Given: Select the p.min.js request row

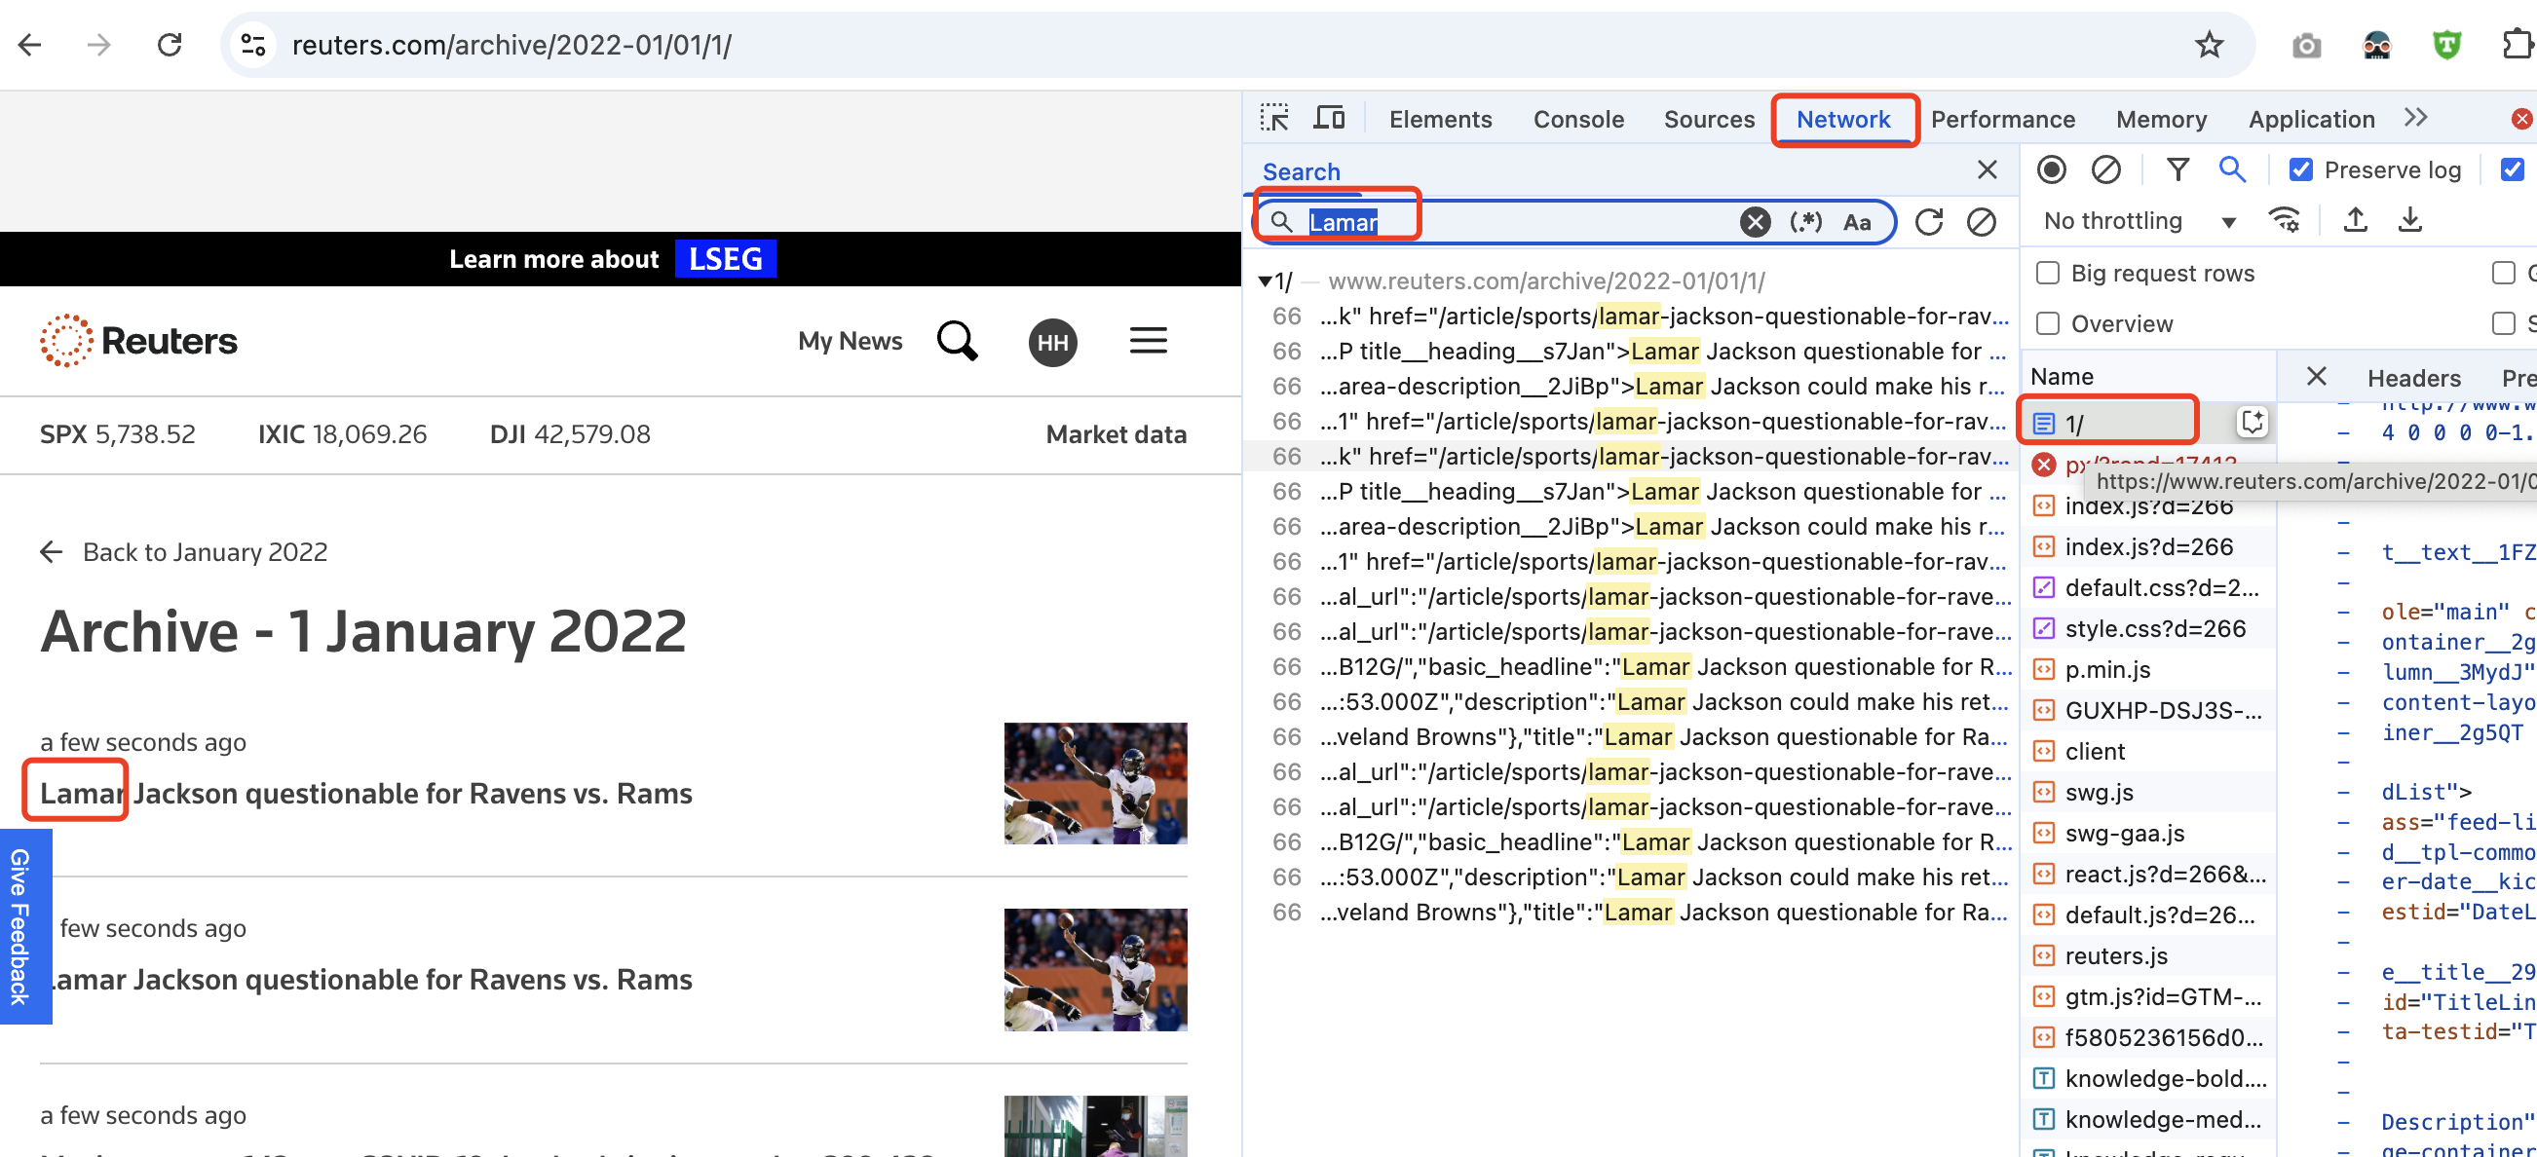Looking at the screenshot, I should pyautogui.click(x=2149, y=669).
